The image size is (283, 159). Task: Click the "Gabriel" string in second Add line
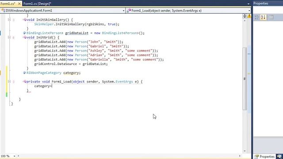click(x=97, y=46)
